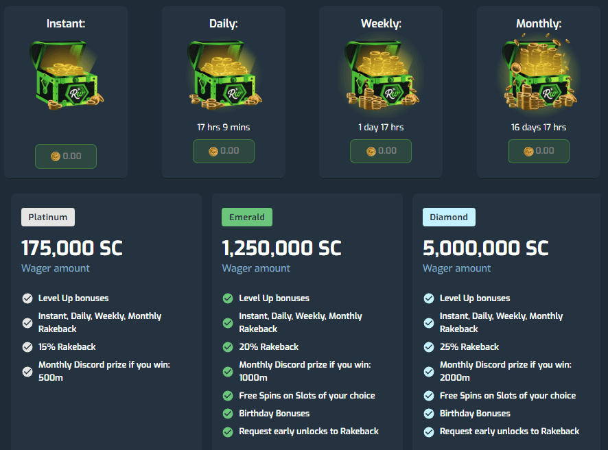Click the Instant rakeback treasure chest

coord(66,73)
